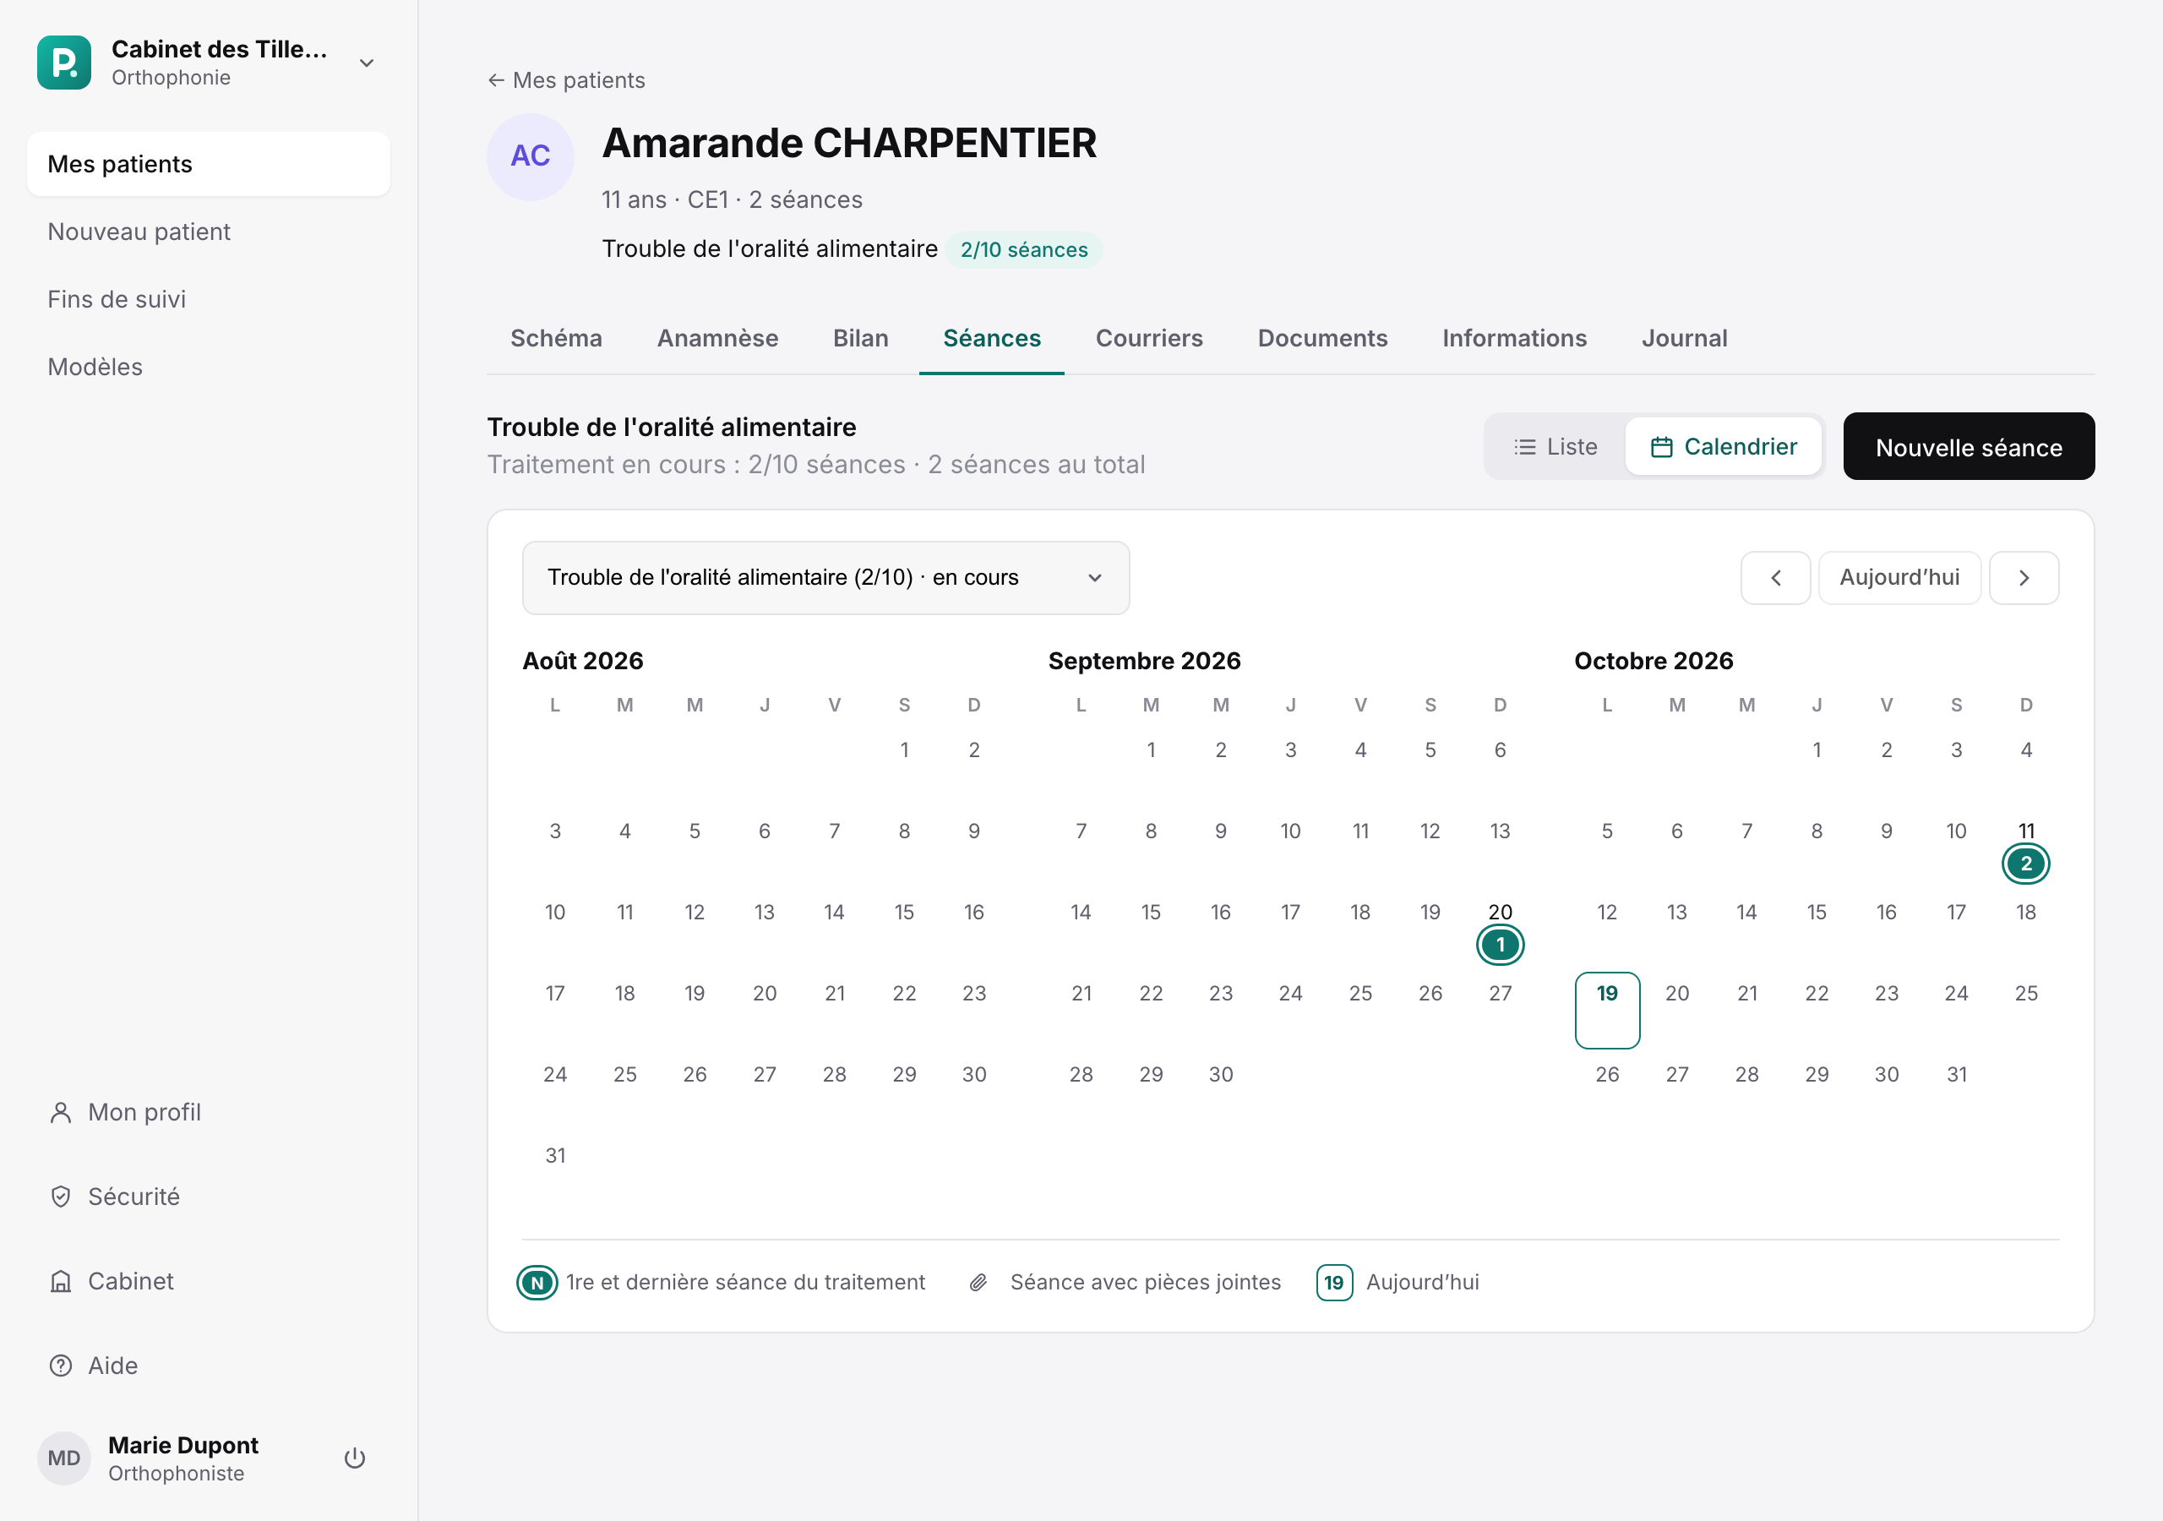Open session 1 marker on 20 September

[x=1500, y=944]
